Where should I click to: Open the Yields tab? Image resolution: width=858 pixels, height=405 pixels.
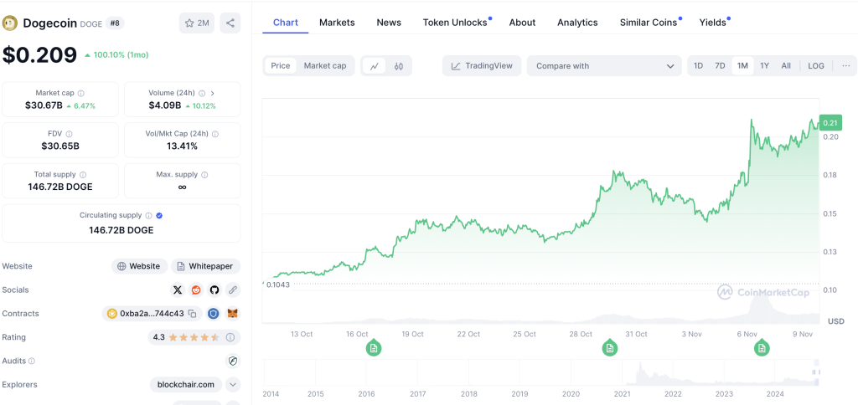pyautogui.click(x=713, y=23)
